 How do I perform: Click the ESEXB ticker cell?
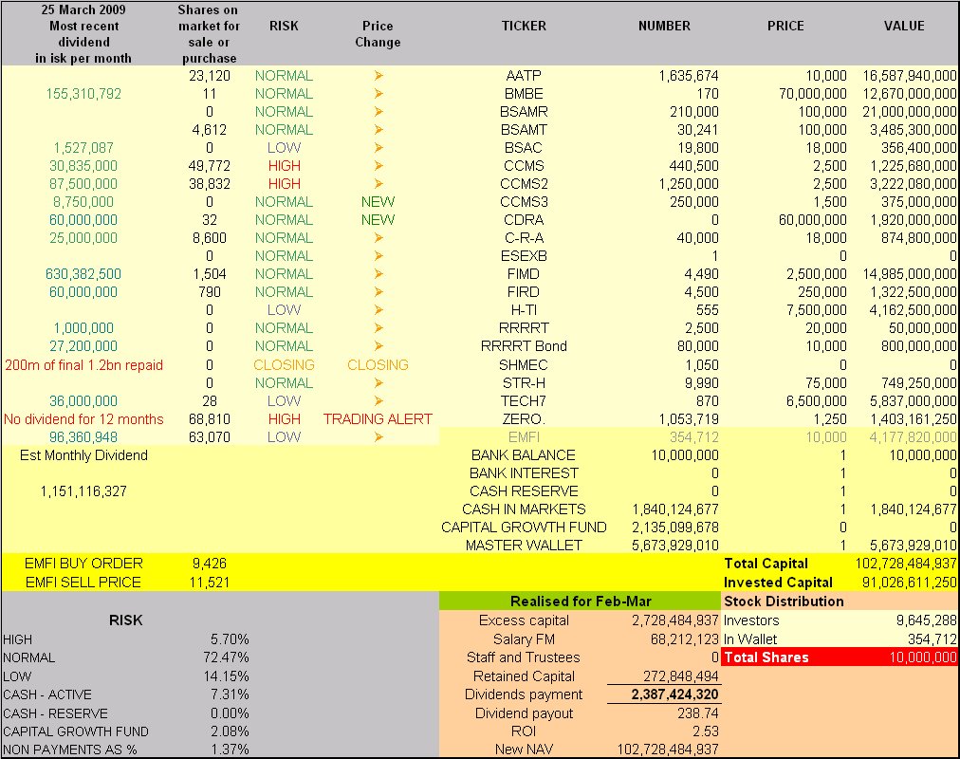pos(524,256)
